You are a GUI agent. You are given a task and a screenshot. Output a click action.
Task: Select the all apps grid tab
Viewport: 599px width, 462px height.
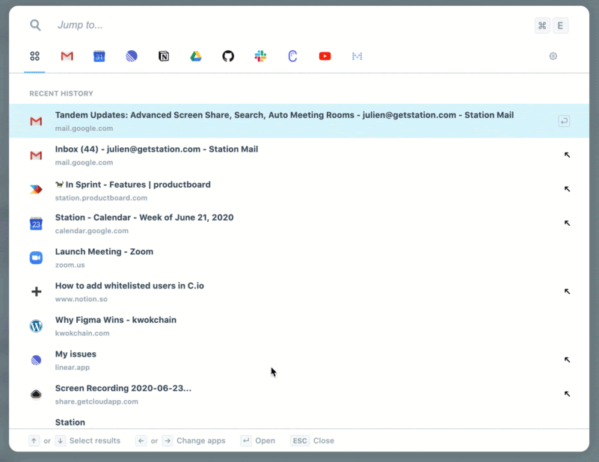(x=34, y=57)
